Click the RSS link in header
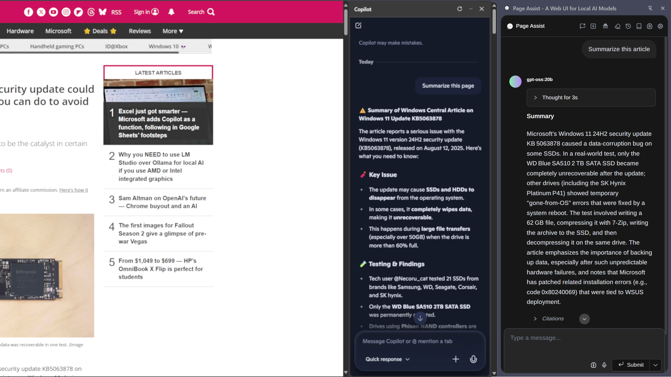This screenshot has height=377, width=671. (x=116, y=12)
